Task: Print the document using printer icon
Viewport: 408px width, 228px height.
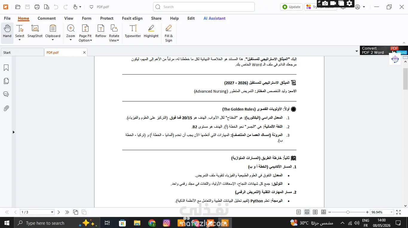Action: pyautogui.click(x=37, y=7)
